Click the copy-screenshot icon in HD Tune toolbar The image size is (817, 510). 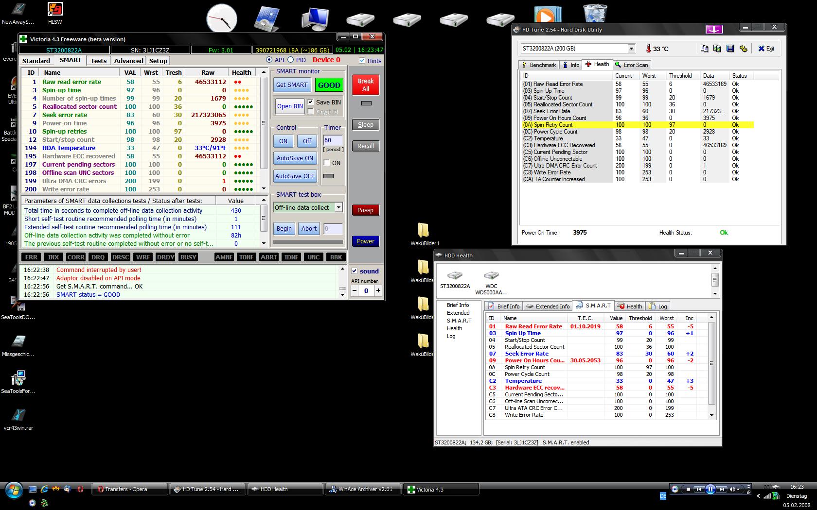coord(717,48)
